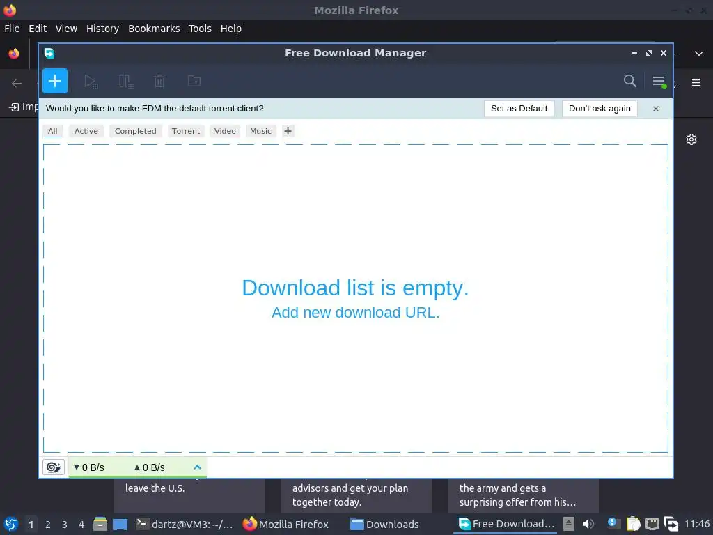Screen dimensions: 713x535
Task: Click the start all downloads play icon
Action: pos(91,82)
